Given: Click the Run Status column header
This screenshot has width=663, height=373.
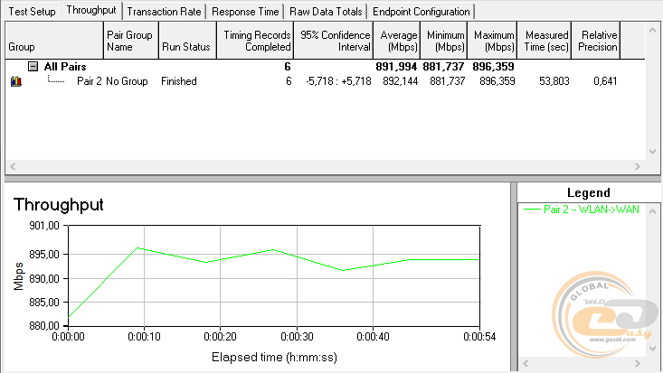Looking at the screenshot, I should (187, 41).
